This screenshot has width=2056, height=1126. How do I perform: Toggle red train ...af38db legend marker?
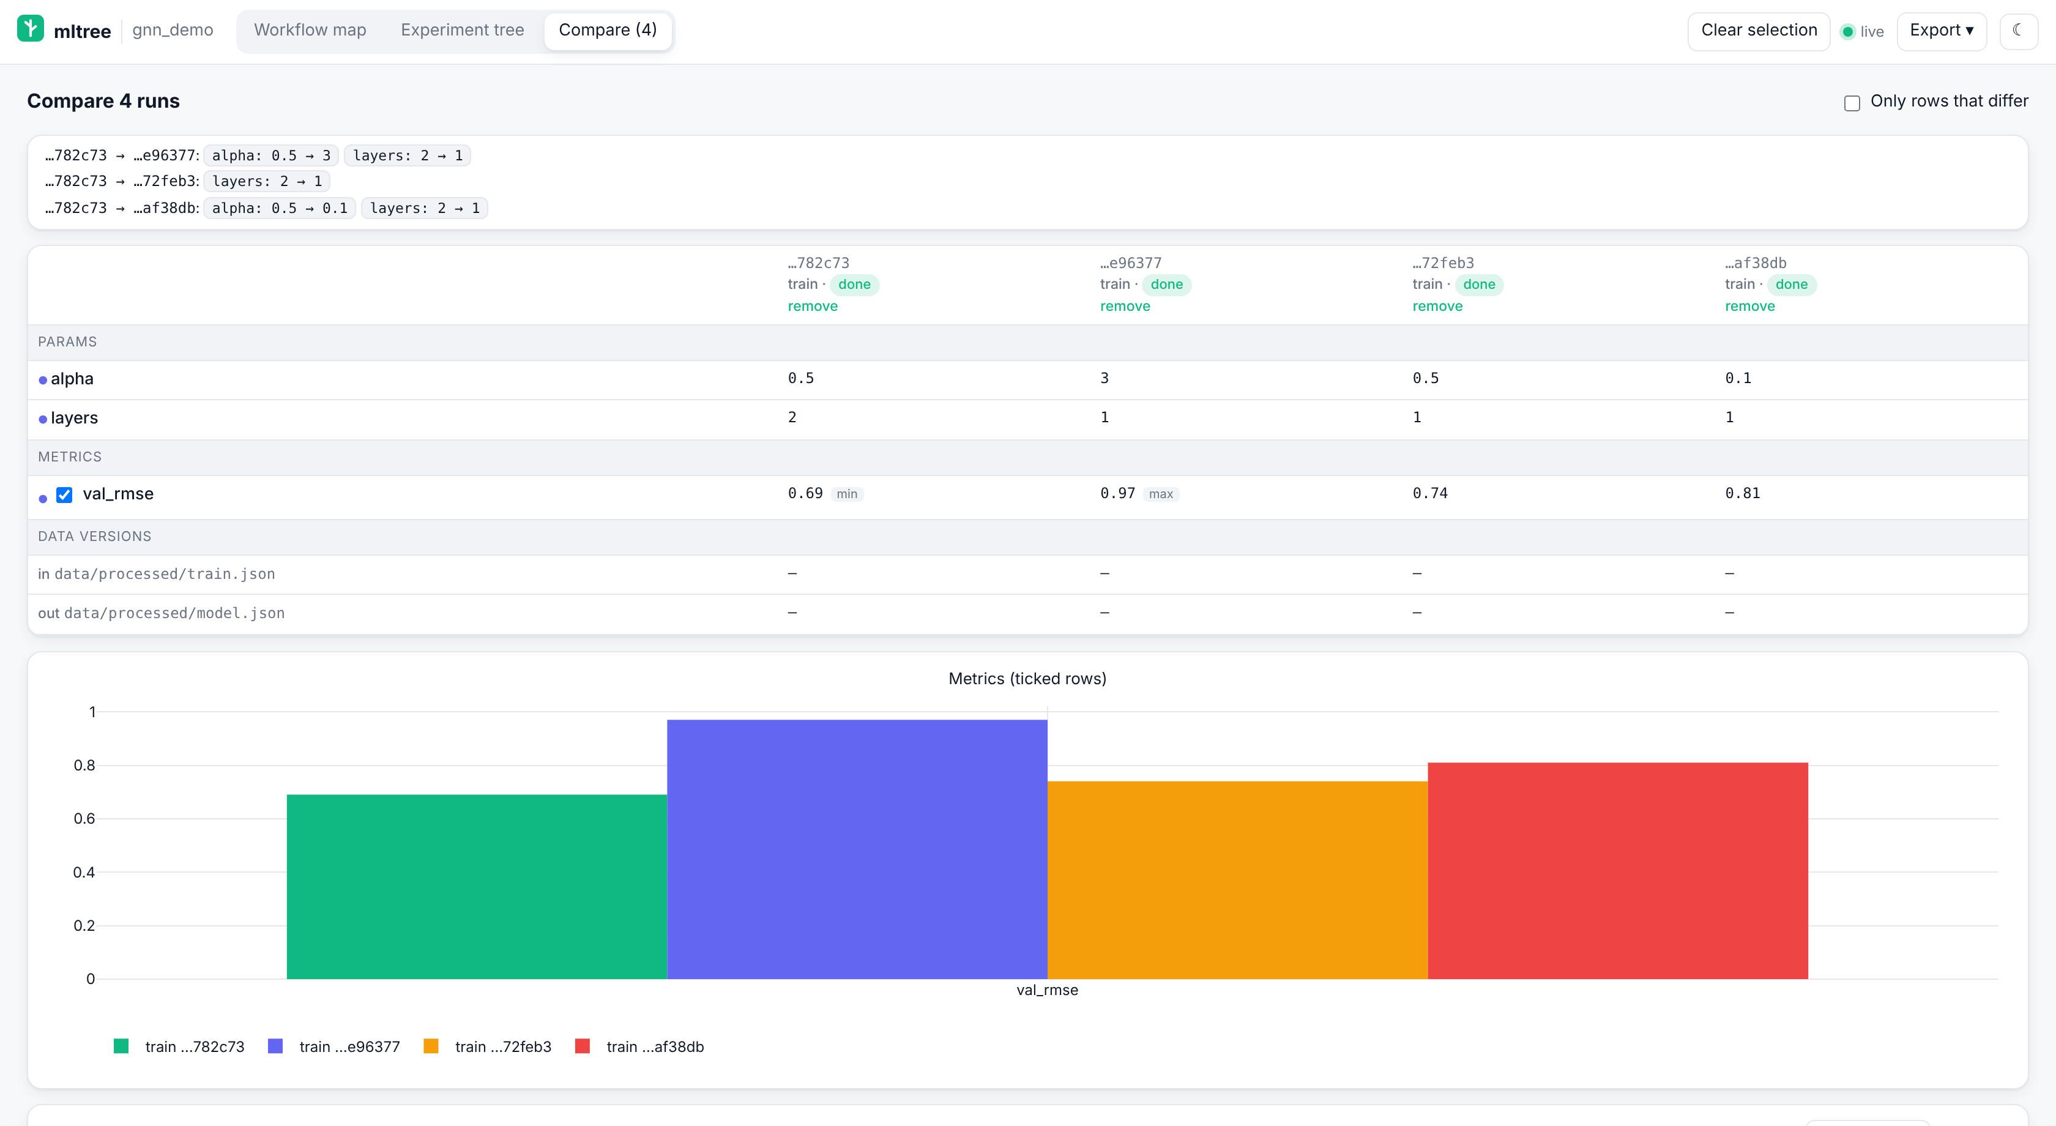[x=583, y=1046]
